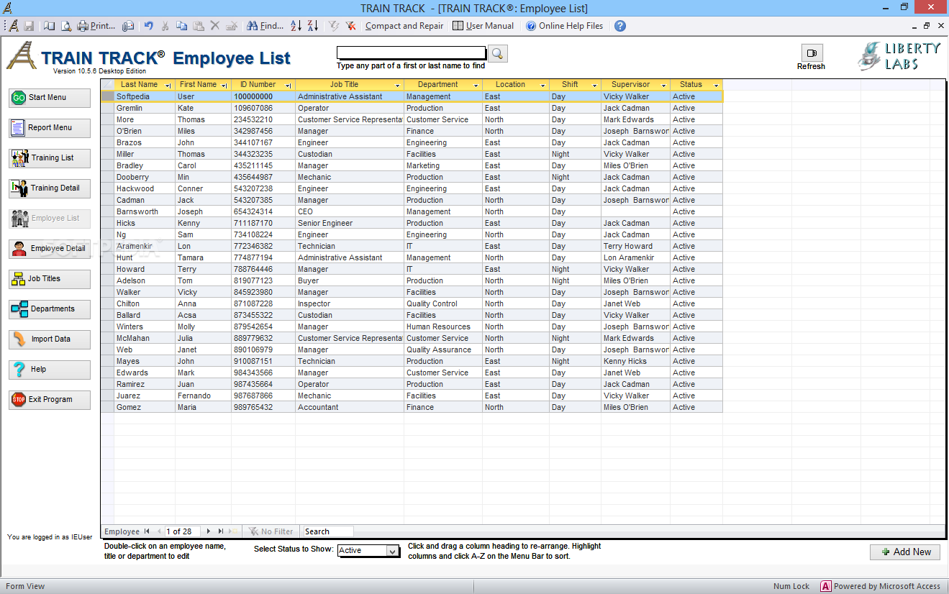
Task: Open the Departments screen
Action: tap(50, 309)
